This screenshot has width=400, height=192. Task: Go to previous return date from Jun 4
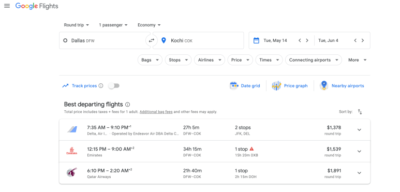(355, 40)
